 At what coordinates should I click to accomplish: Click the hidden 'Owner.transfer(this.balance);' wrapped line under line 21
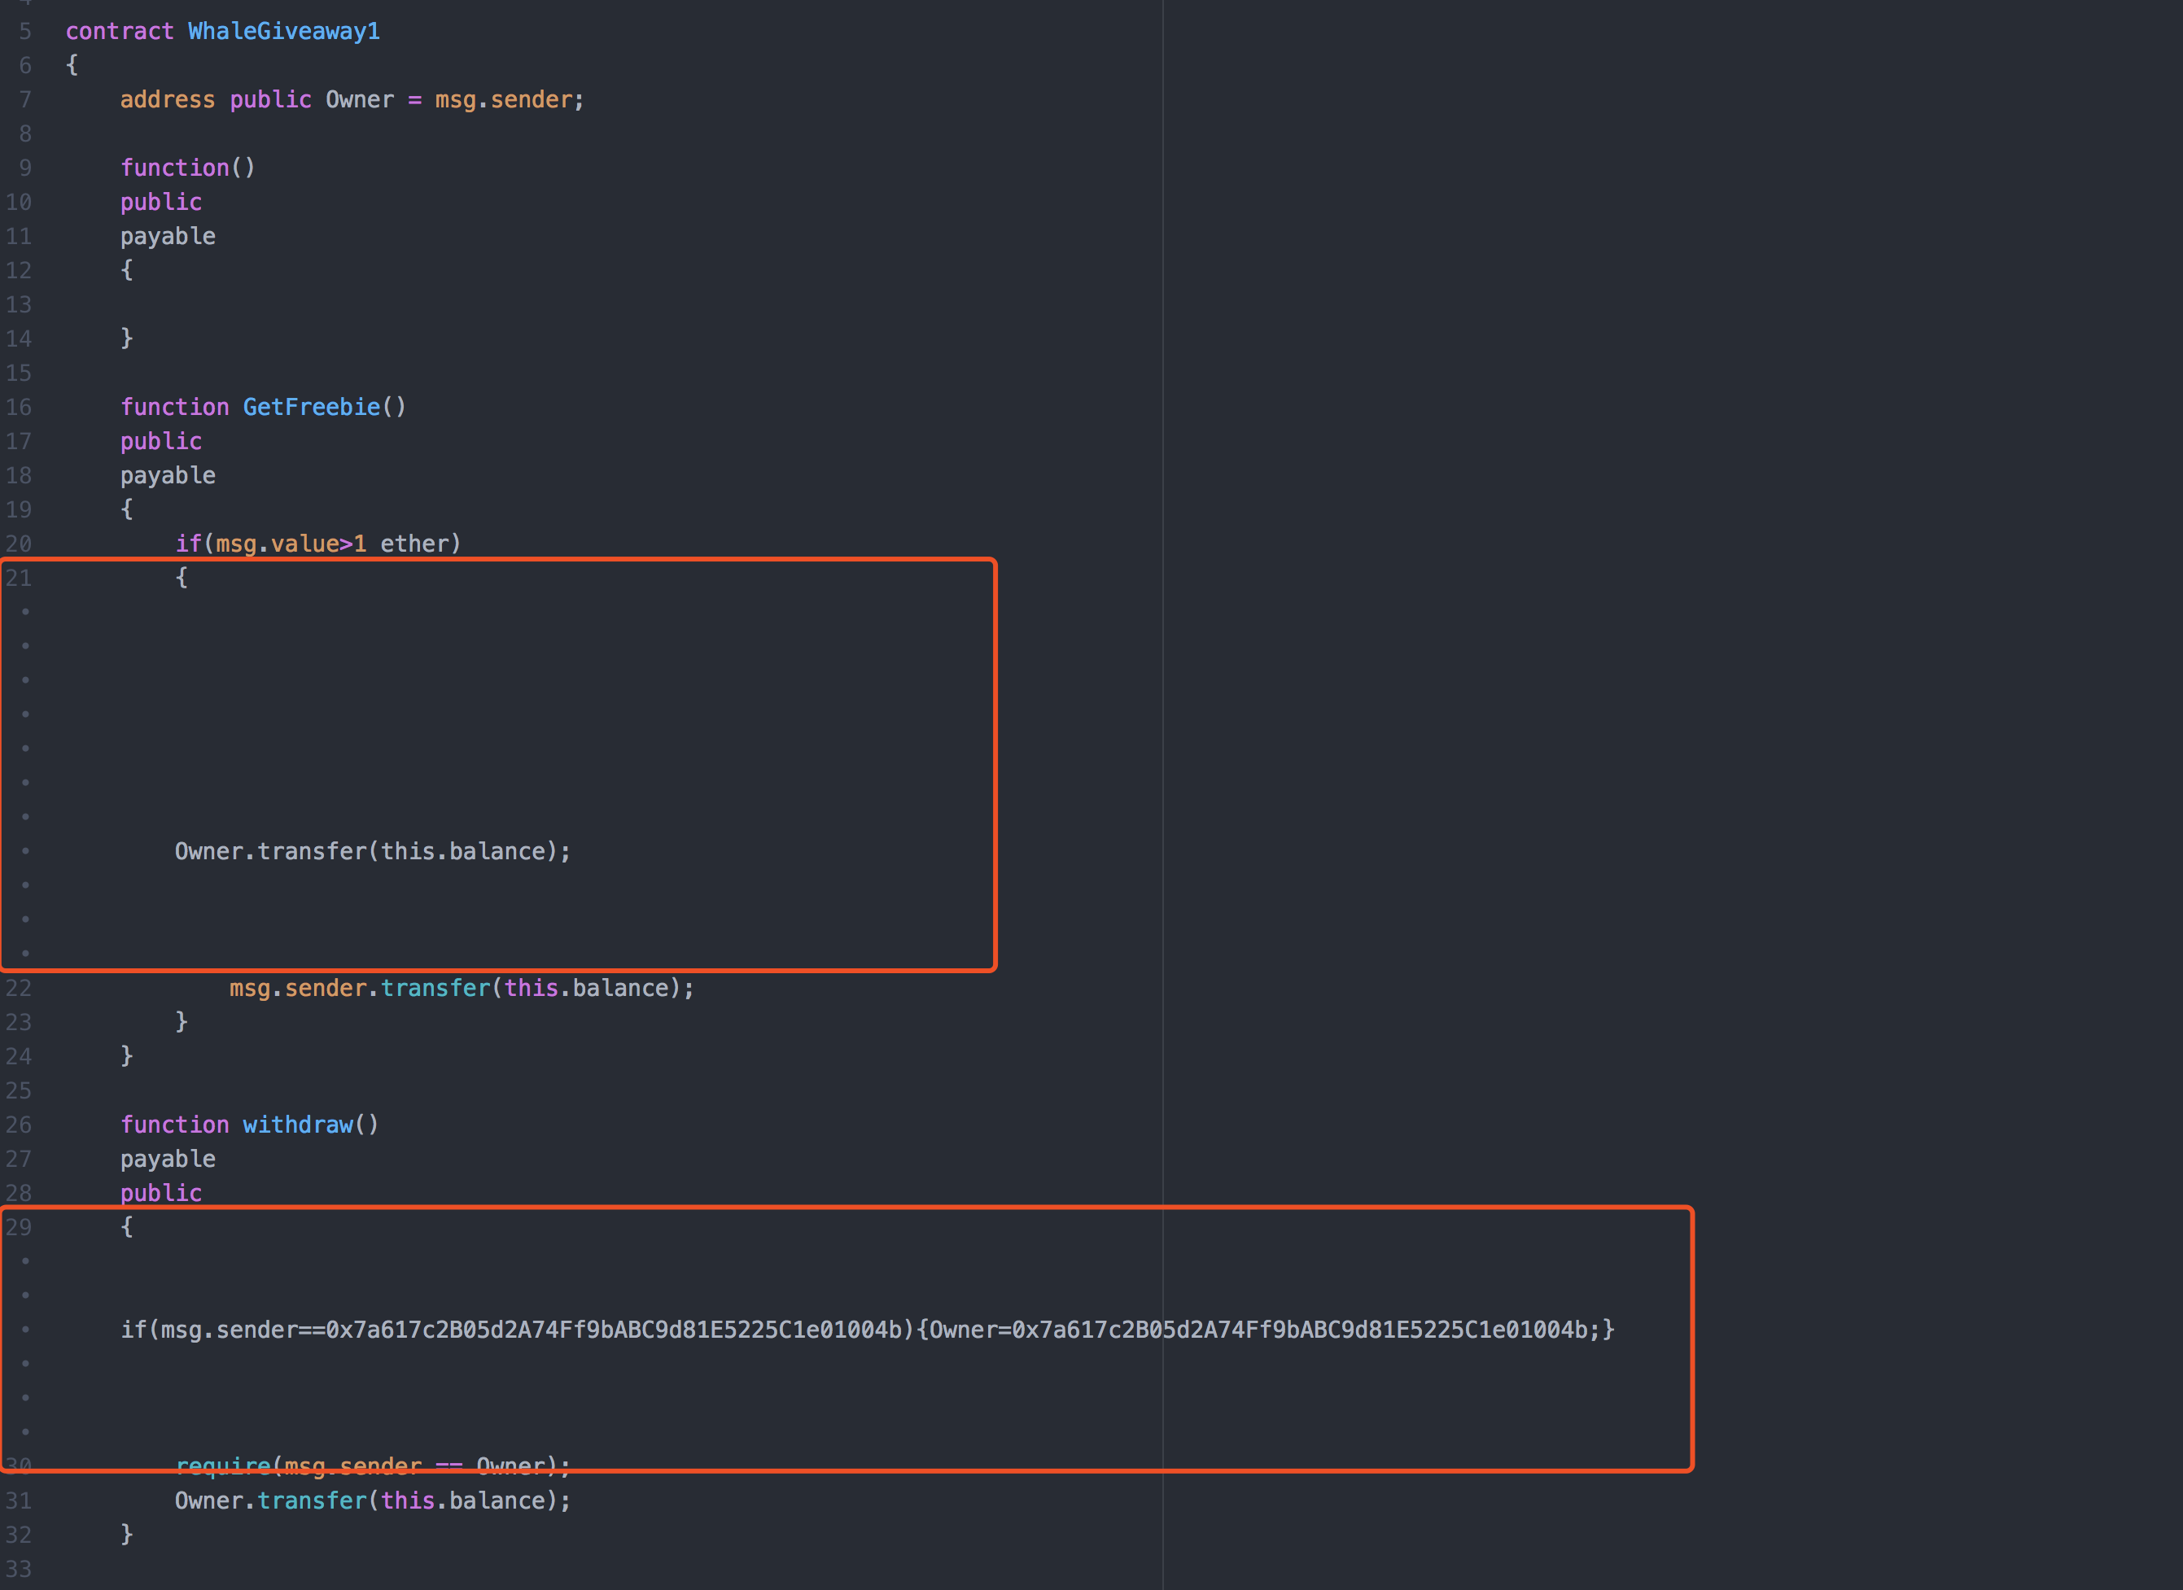[x=373, y=851]
